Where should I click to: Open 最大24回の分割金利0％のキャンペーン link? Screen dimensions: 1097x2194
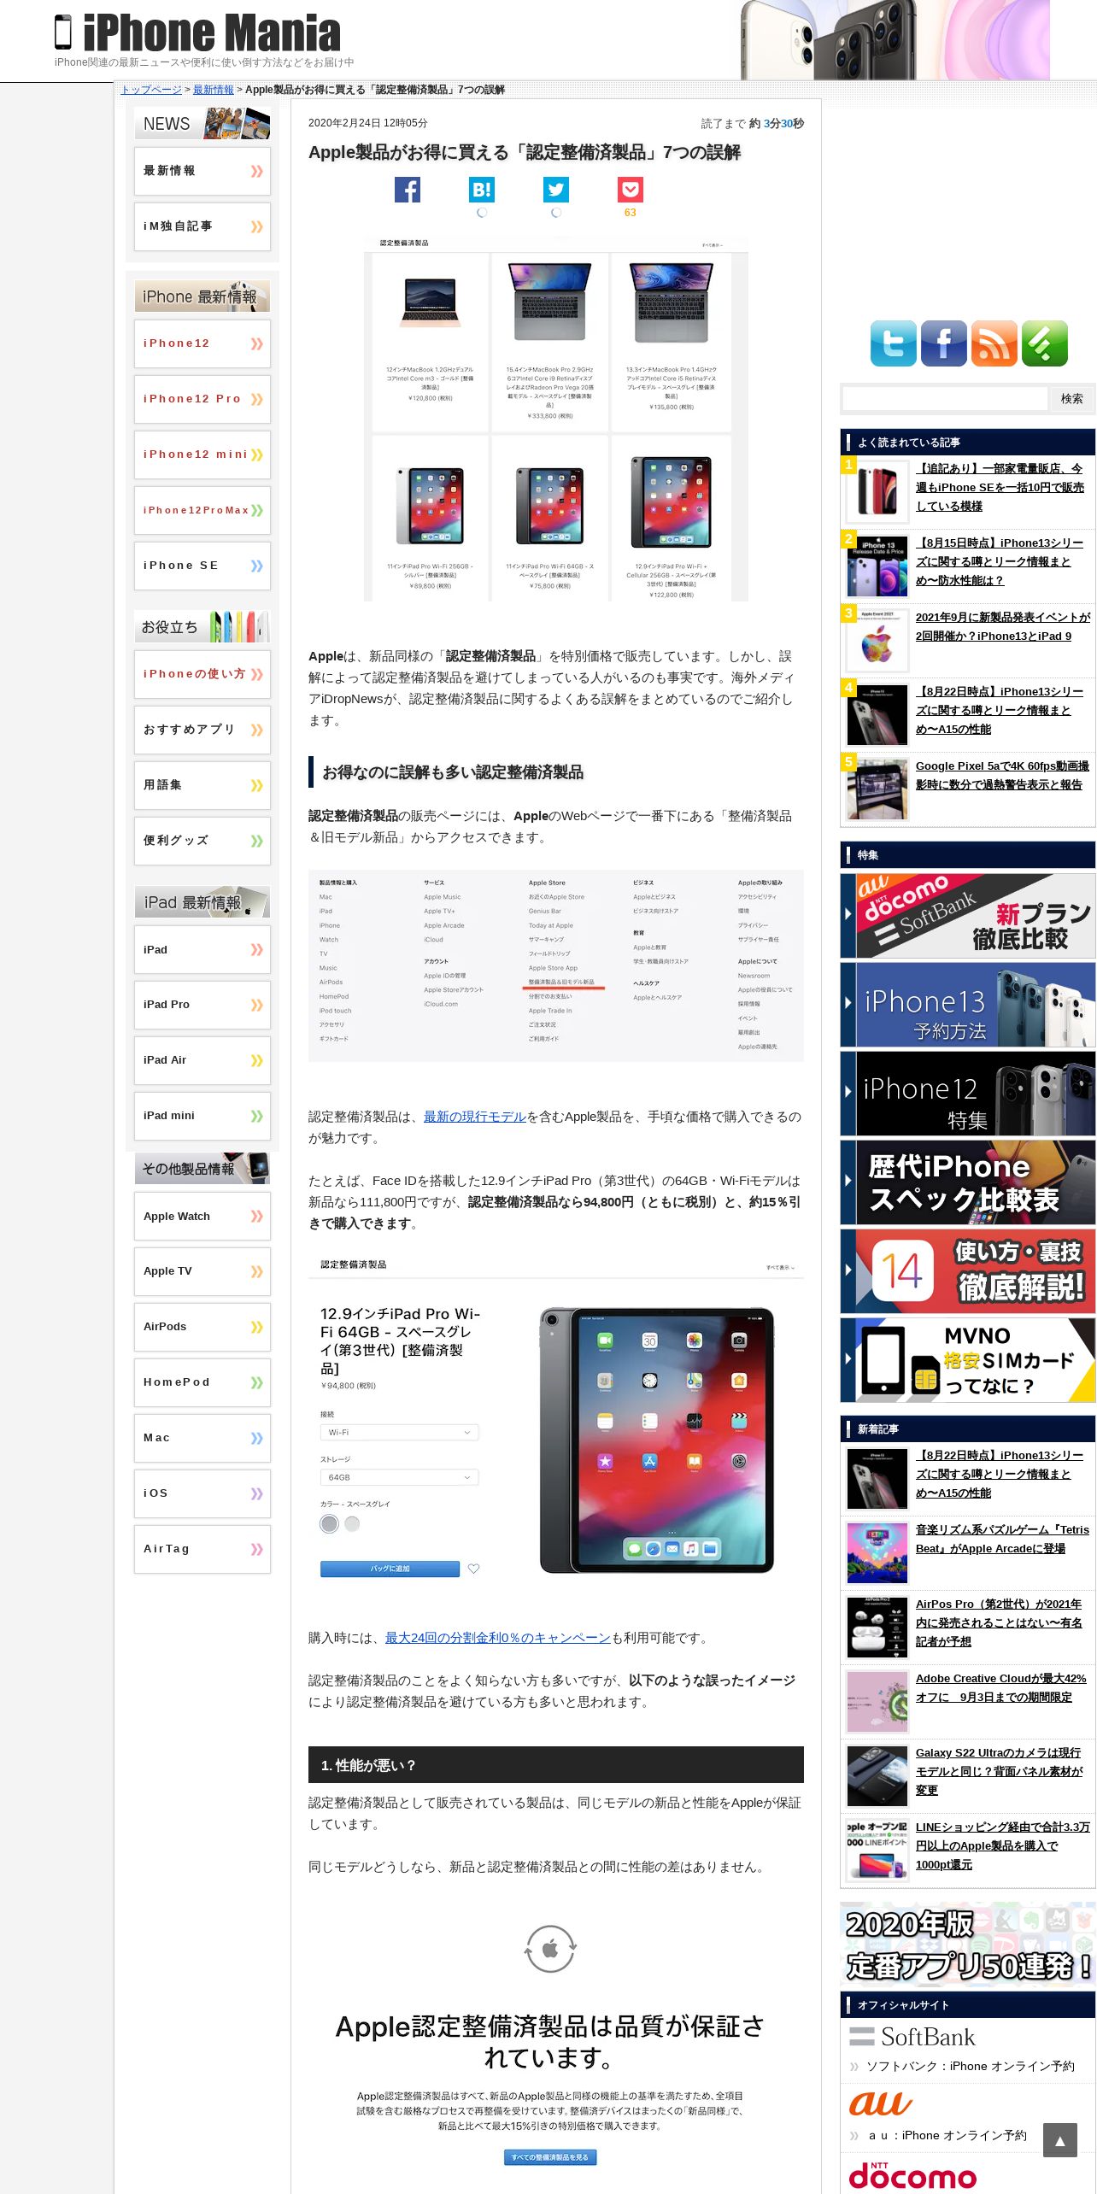point(497,1638)
